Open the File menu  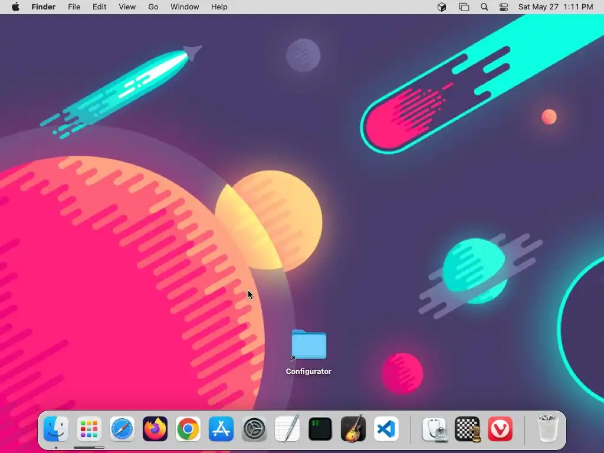(74, 7)
